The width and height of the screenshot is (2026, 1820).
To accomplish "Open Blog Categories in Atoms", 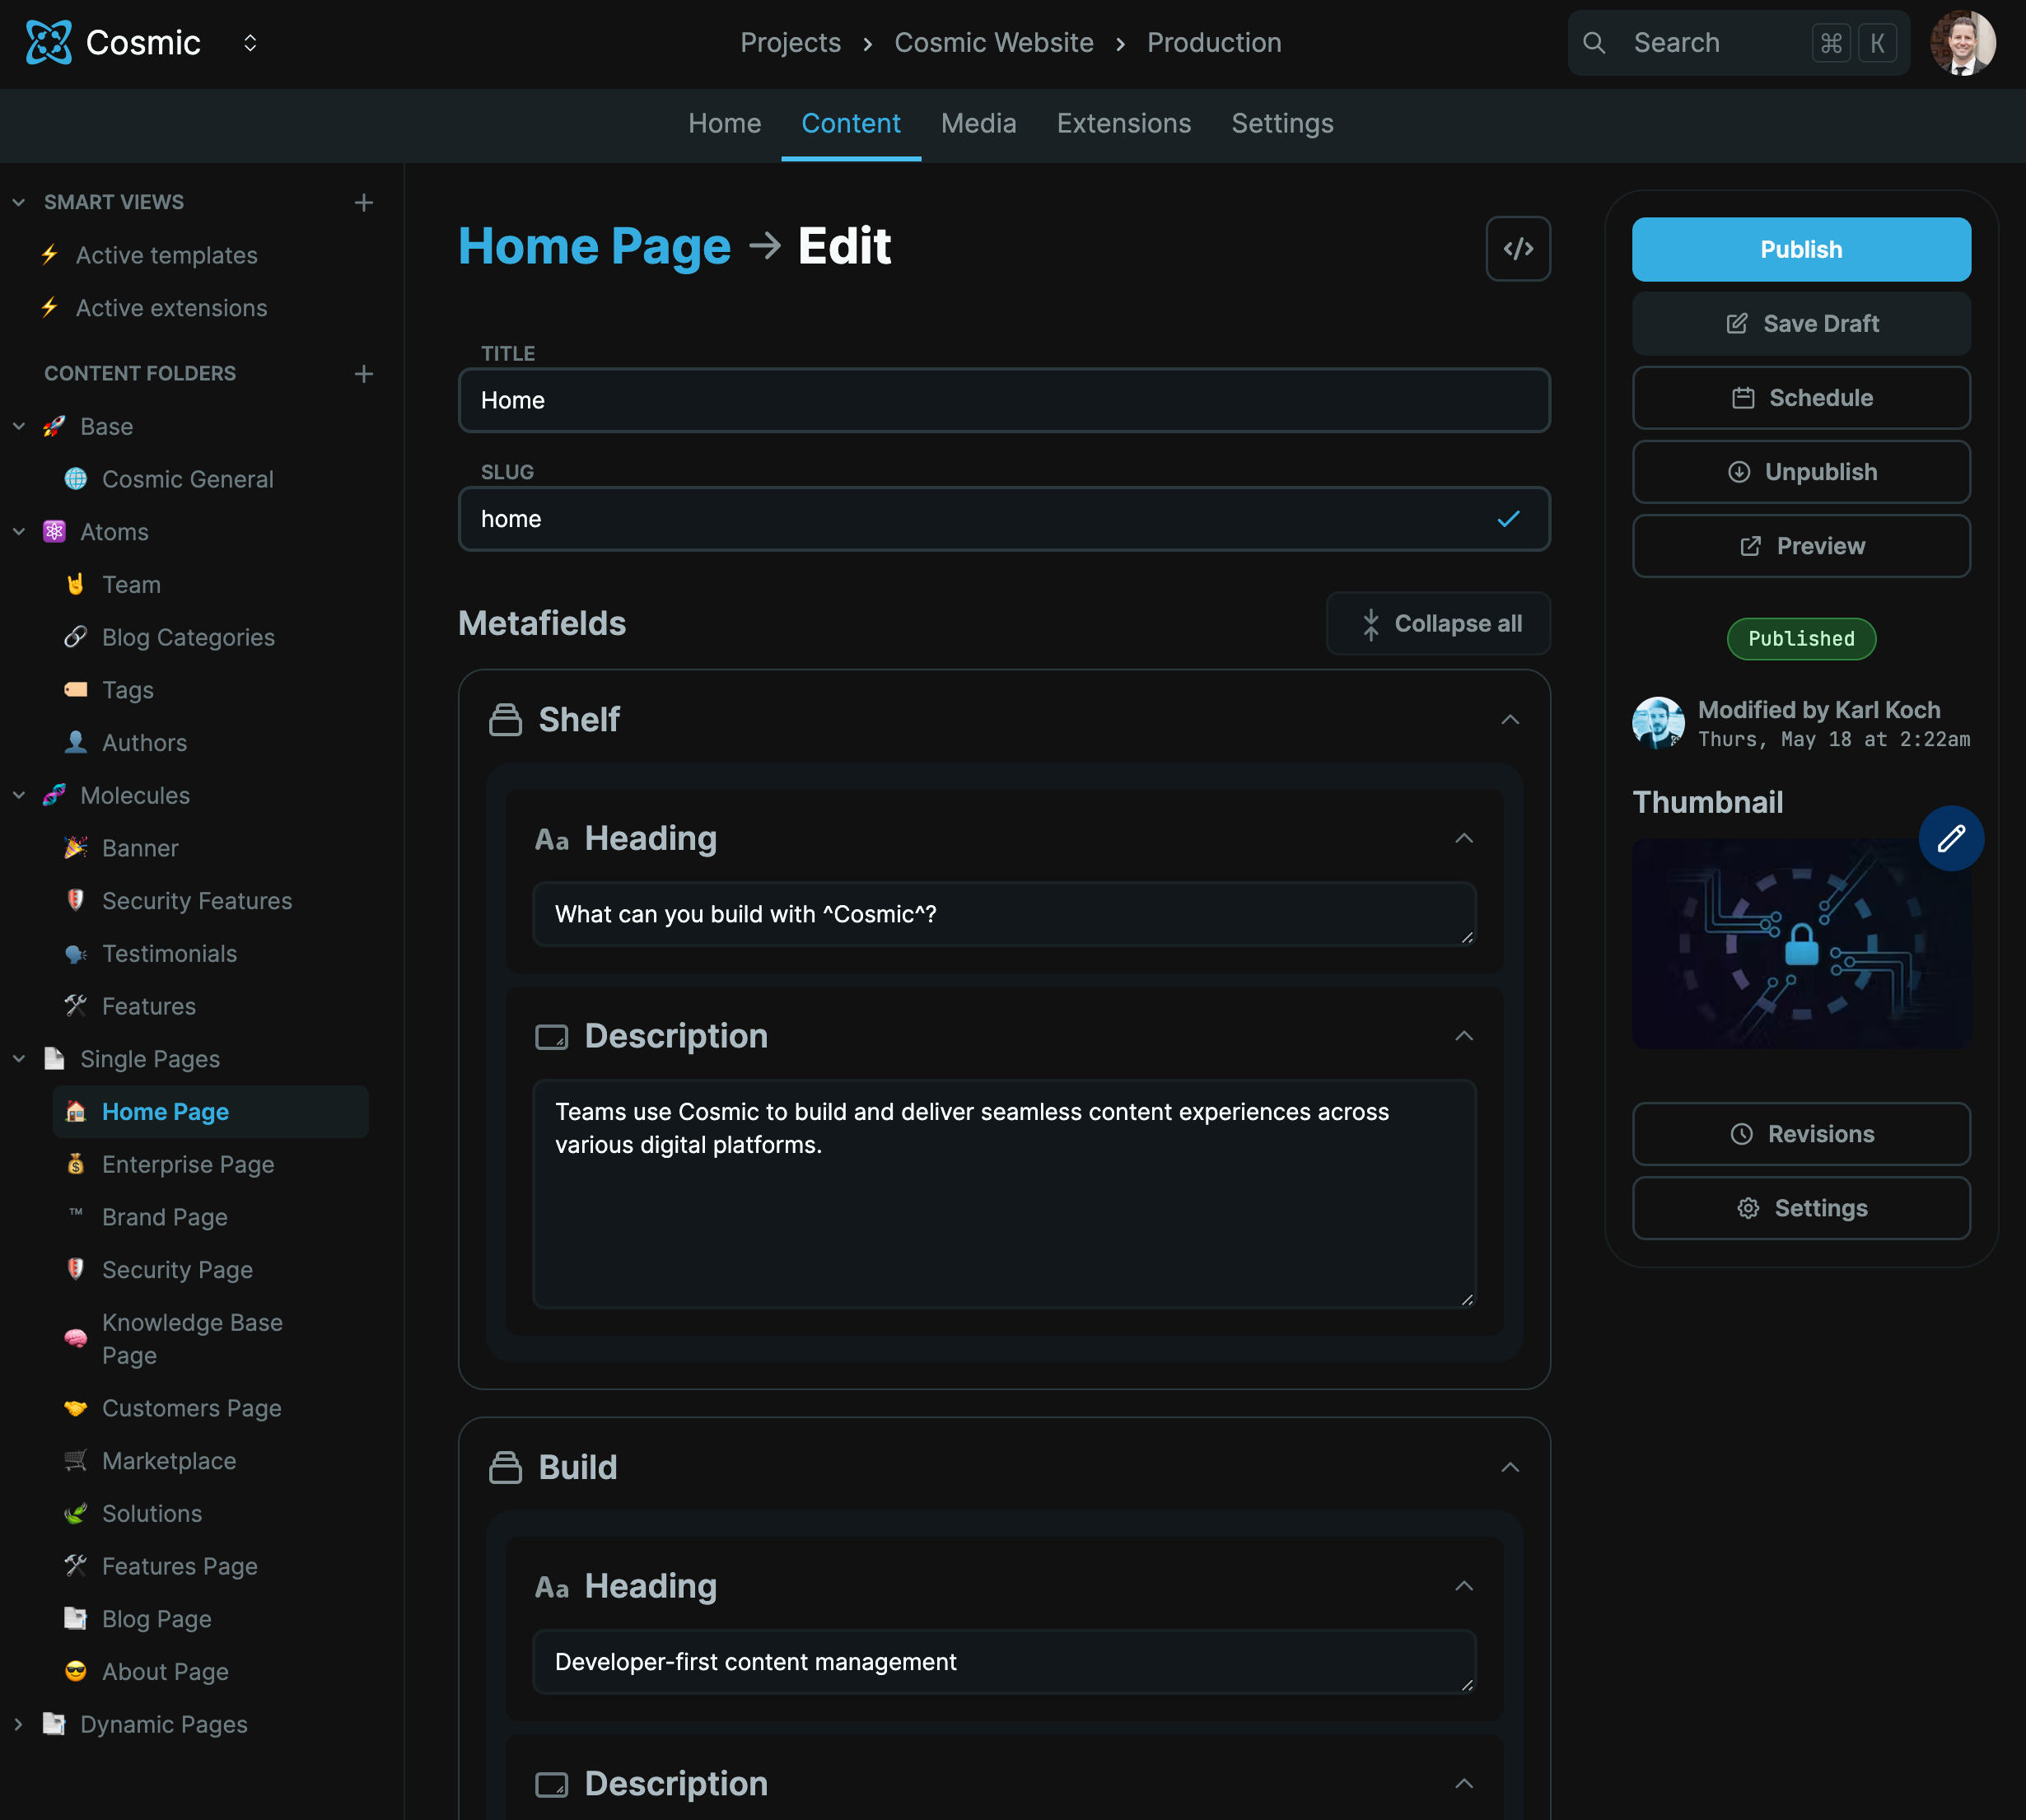I will (x=188, y=637).
